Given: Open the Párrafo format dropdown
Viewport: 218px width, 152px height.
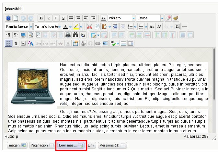Looking at the screenshot, I should pyautogui.click(x=121, y=18).
